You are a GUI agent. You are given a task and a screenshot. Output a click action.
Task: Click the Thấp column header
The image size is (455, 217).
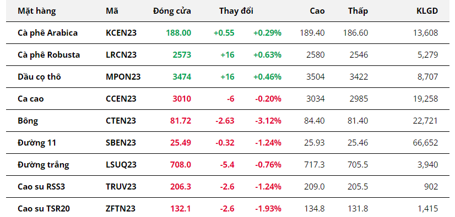pos(358,11)
